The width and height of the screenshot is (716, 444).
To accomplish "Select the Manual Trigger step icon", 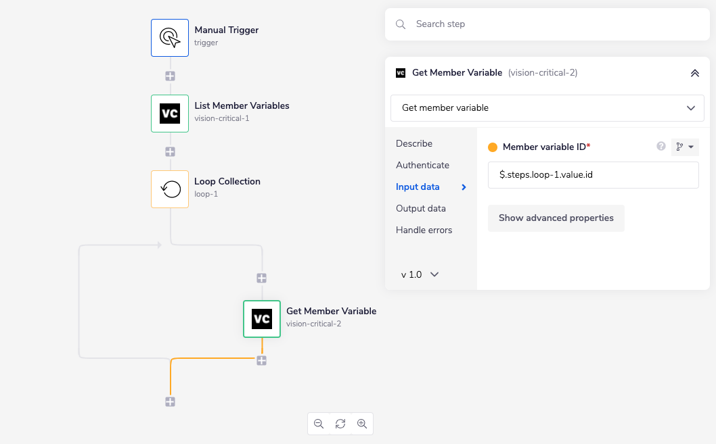I will (170, 38).
